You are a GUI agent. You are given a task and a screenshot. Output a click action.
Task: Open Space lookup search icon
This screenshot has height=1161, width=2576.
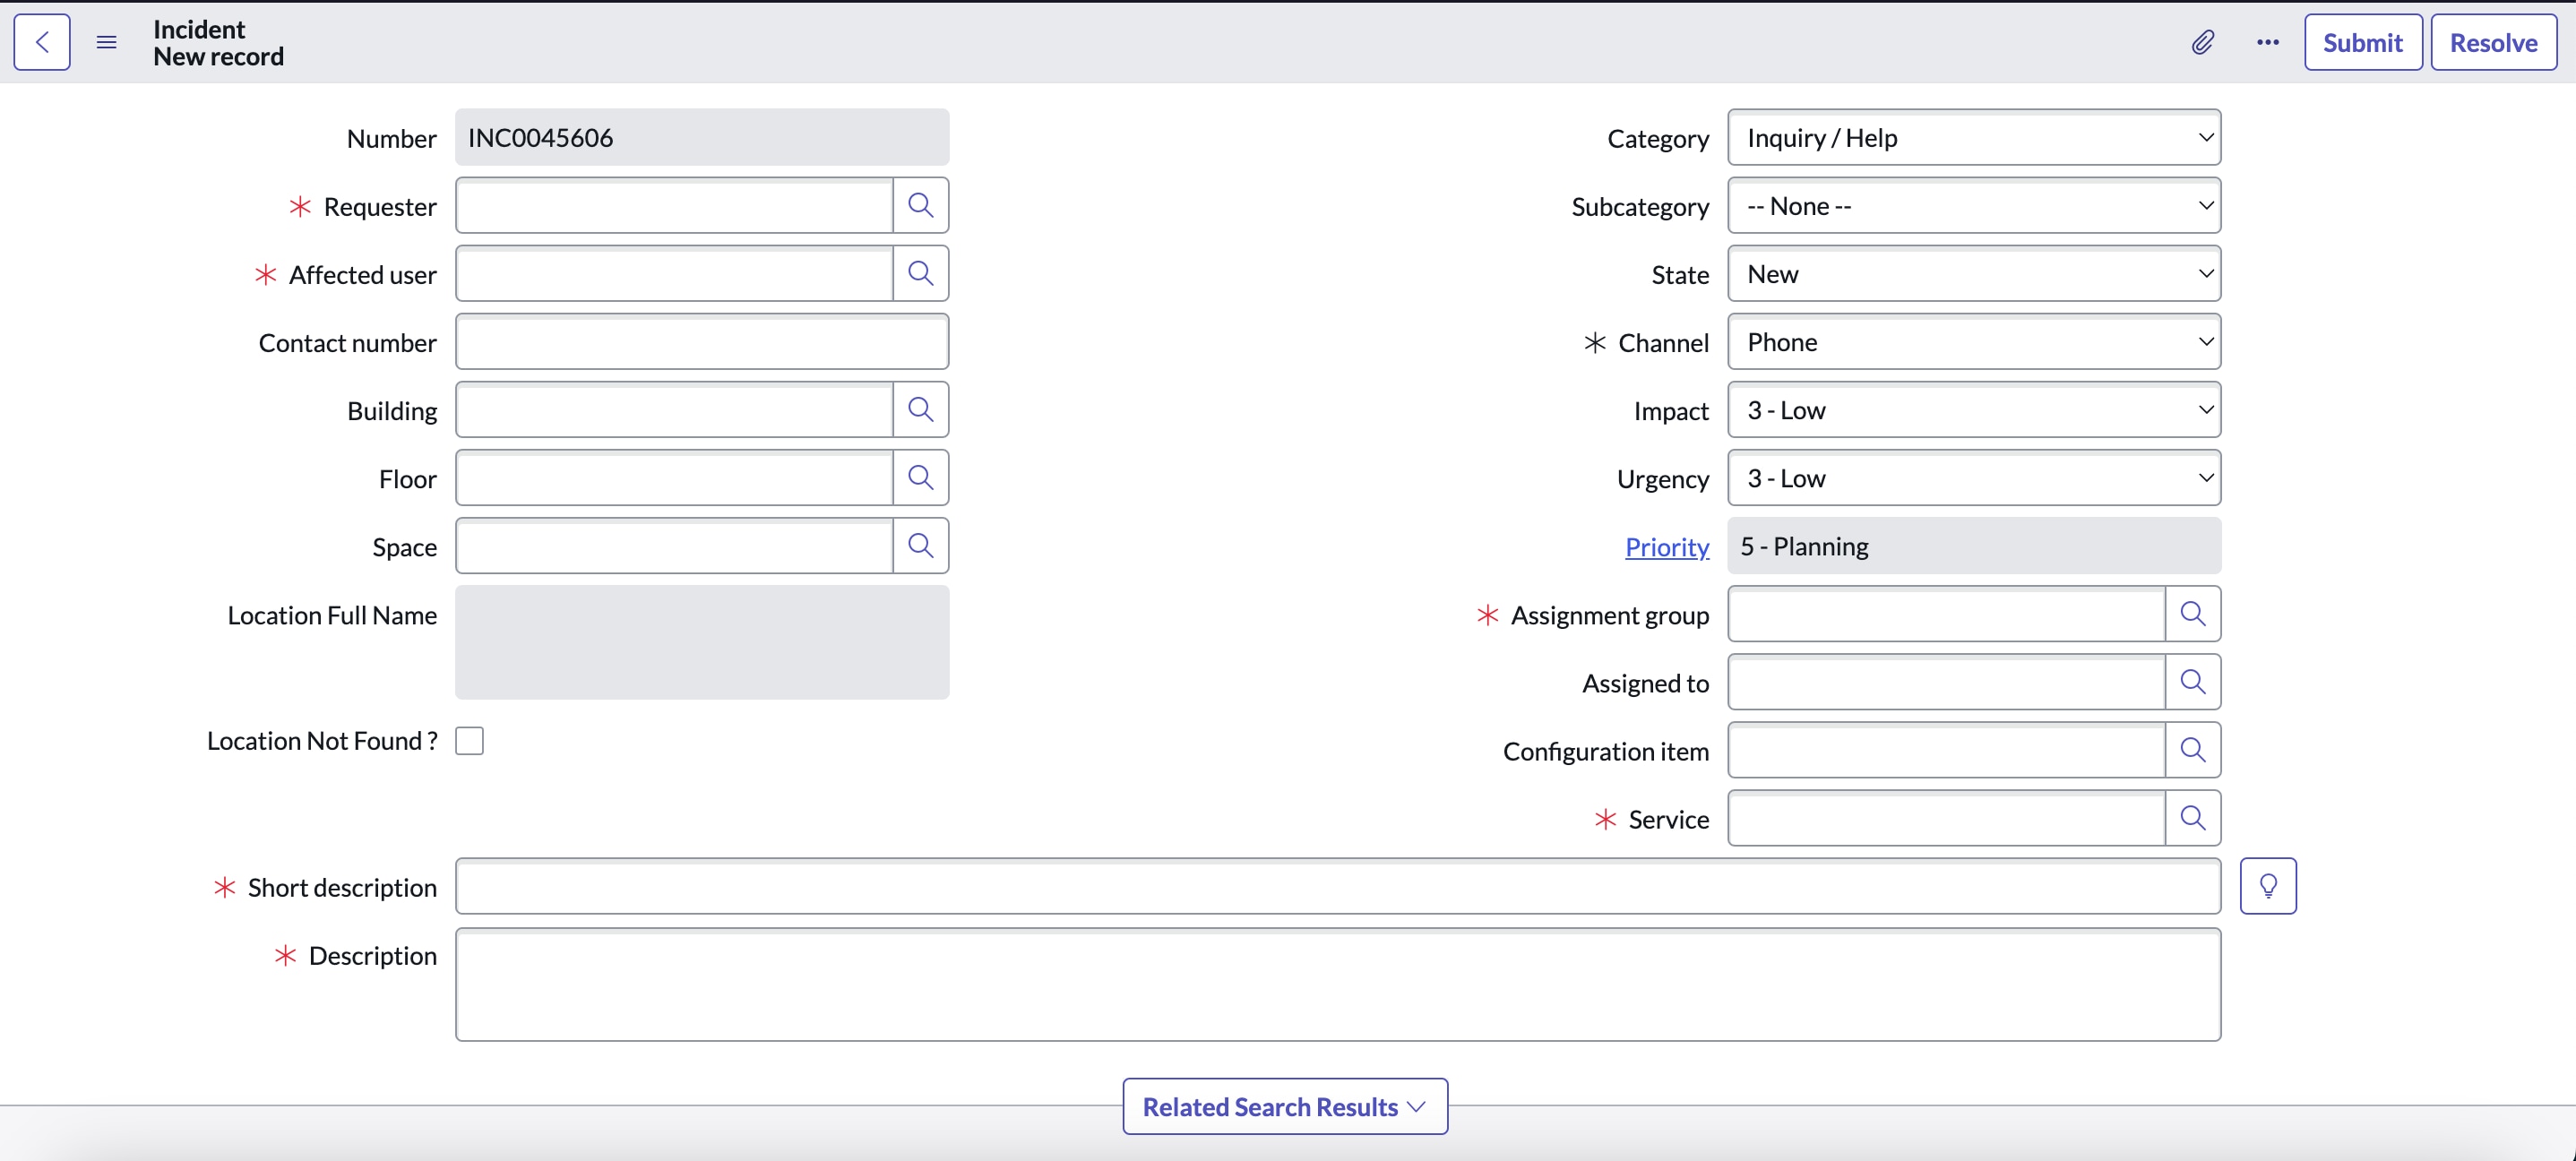[x=920, y=546]
